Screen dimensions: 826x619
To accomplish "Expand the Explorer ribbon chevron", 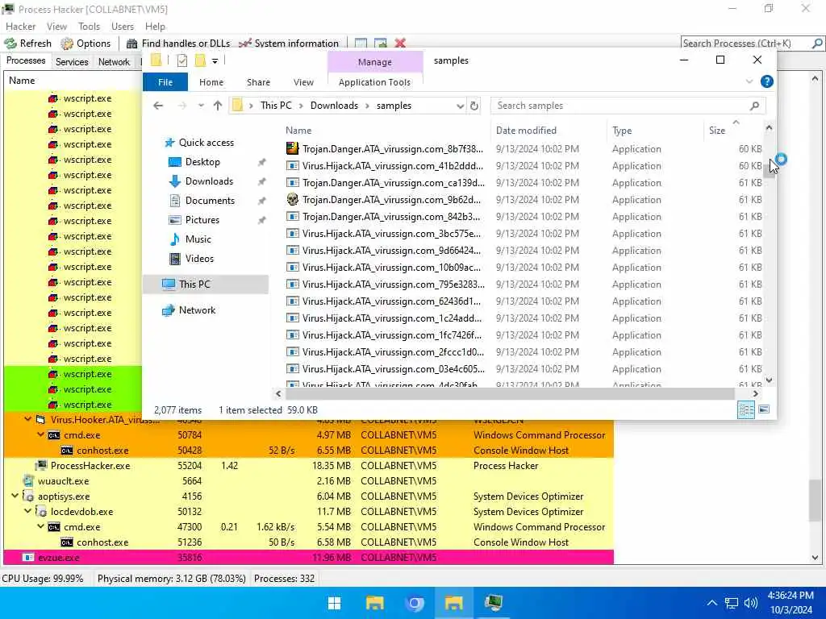I will [x=749, y=81].
